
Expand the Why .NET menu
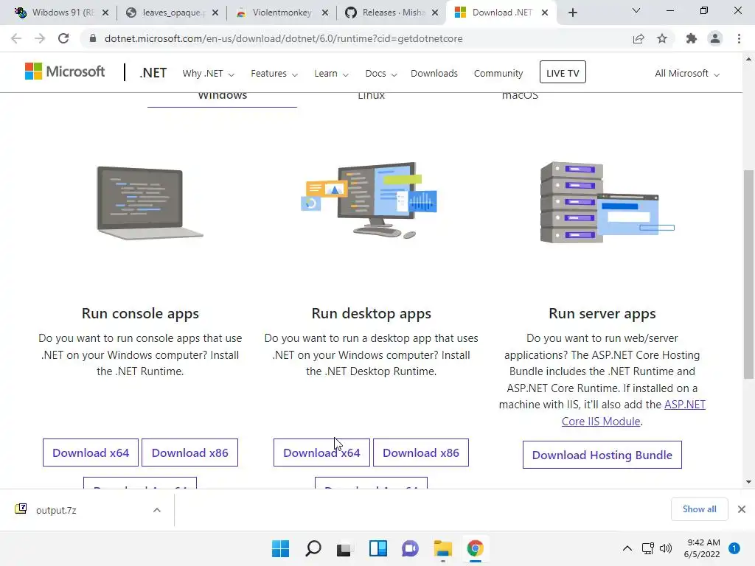(208, 74)
